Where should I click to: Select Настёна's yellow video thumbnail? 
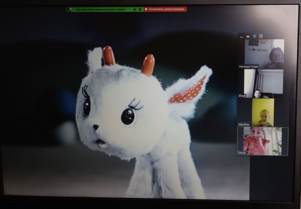click(x=263, y=112)
